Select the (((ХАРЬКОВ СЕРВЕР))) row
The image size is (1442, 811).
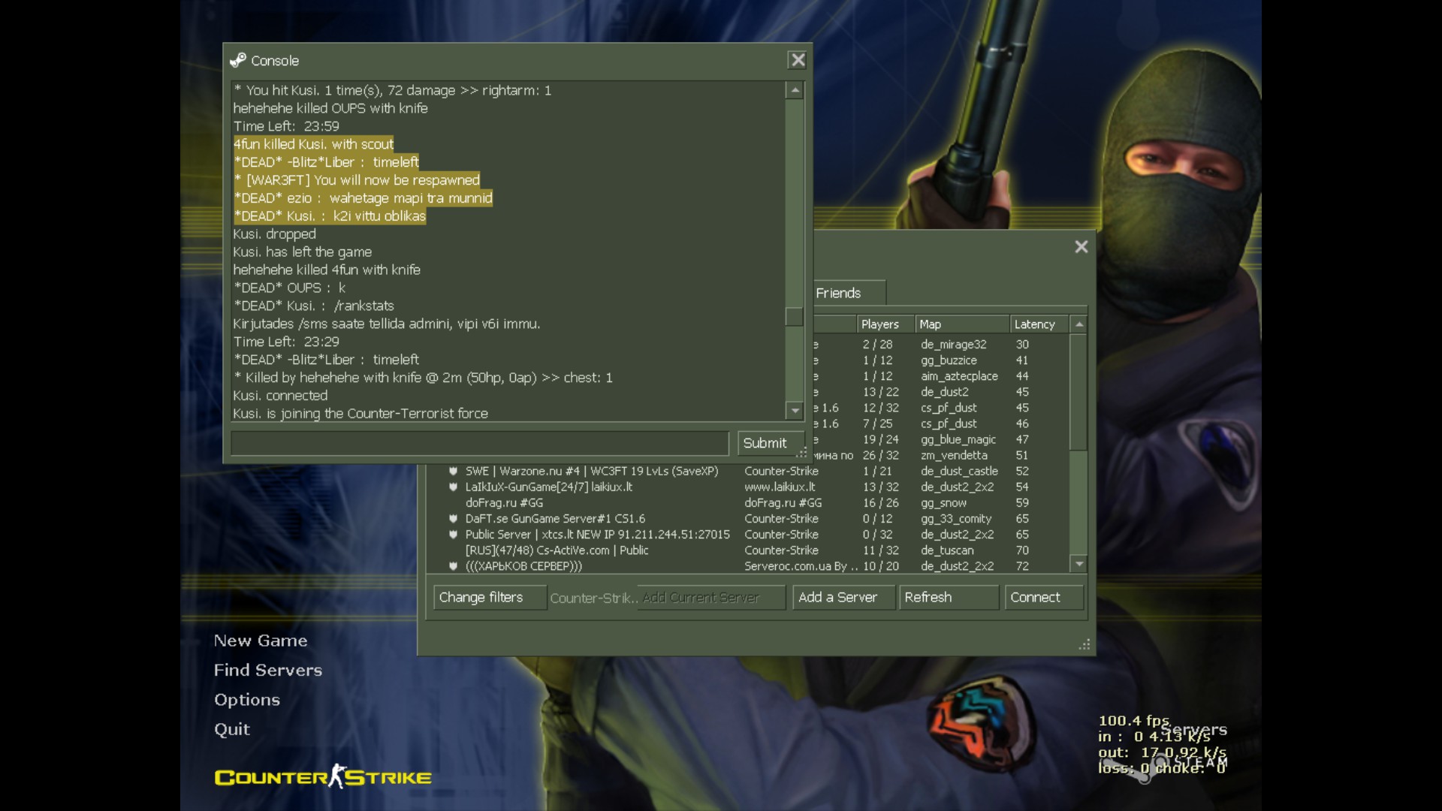pos(747,566)
